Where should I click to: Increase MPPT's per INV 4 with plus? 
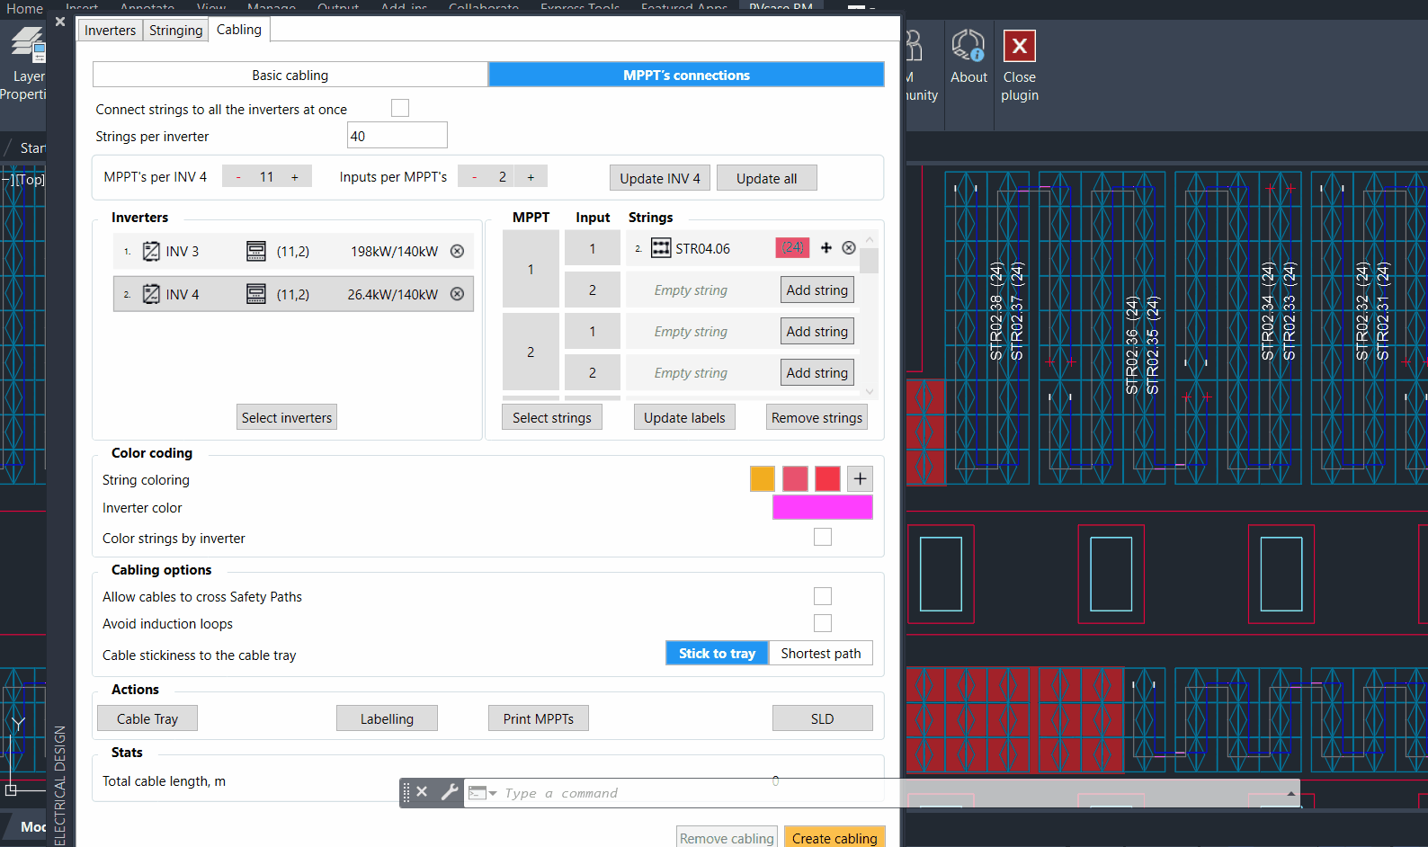[295, 177]
